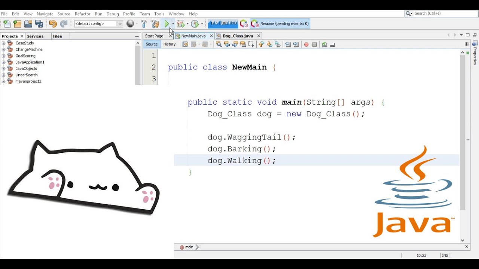Minimize the Projects panel
This screenshot has width=479, height=269.
[137, 36]
